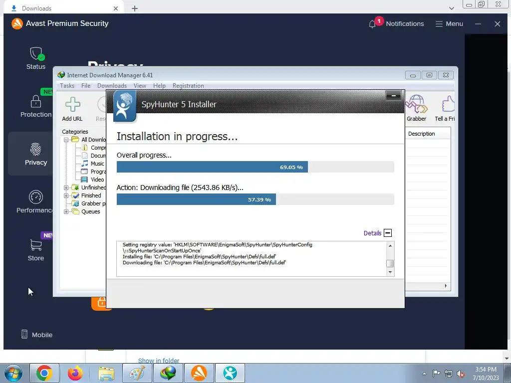Select the Programs category icon
511x383 pixels.
coord(84,172)
